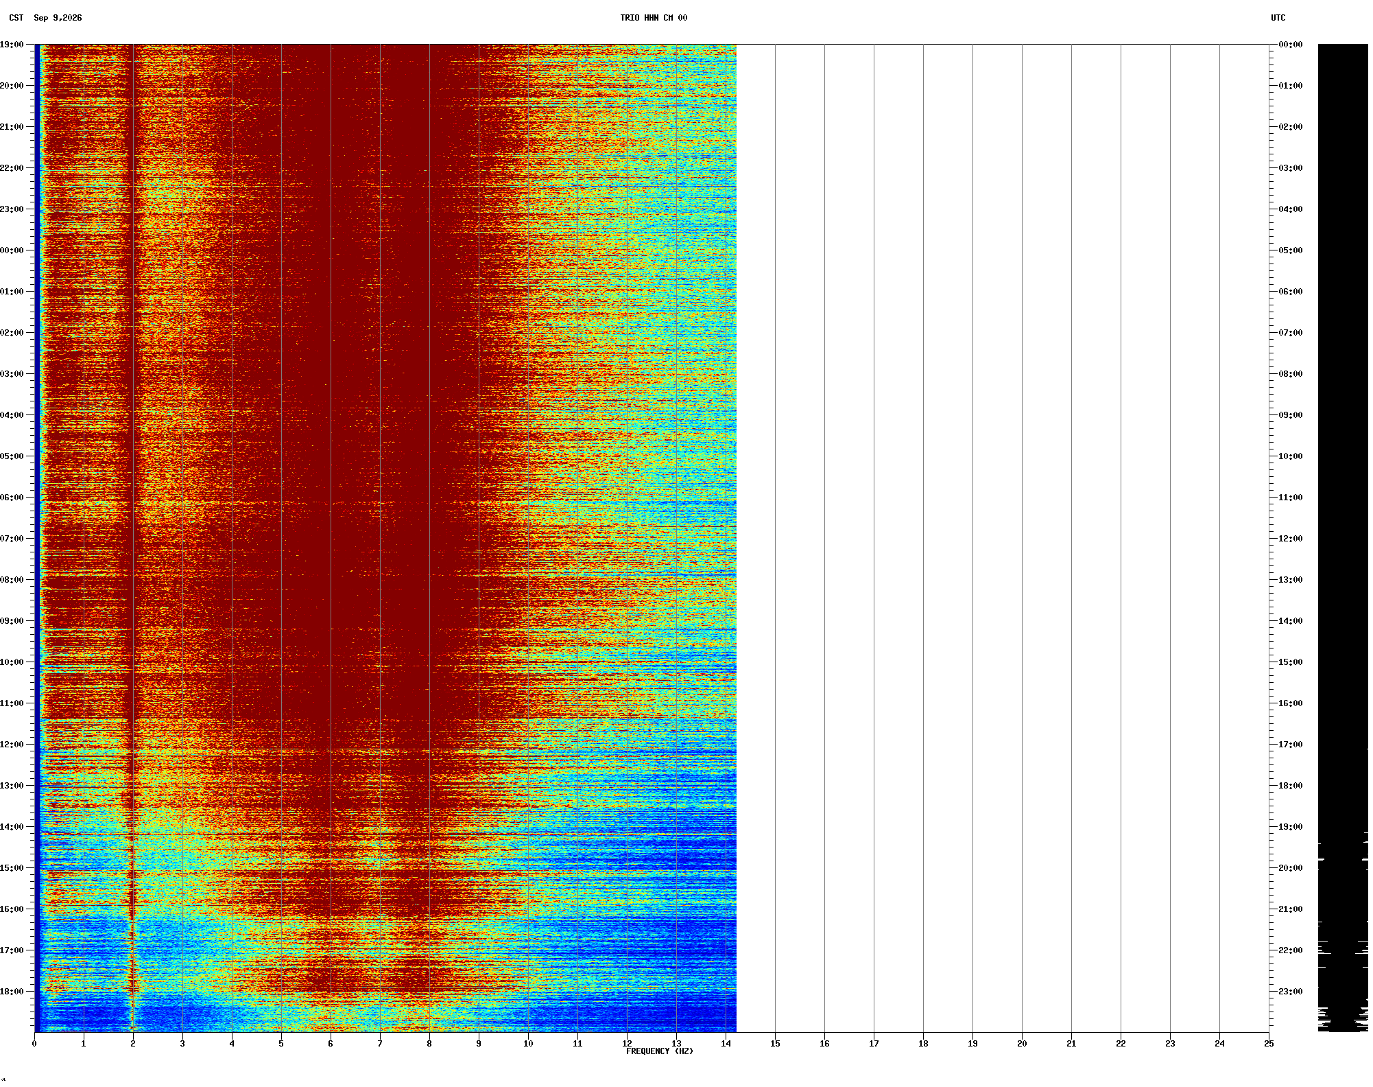Click the 12:00 CST time label
The height and width of the screenshot is (1087, 1373).
[x=12, y=745]
